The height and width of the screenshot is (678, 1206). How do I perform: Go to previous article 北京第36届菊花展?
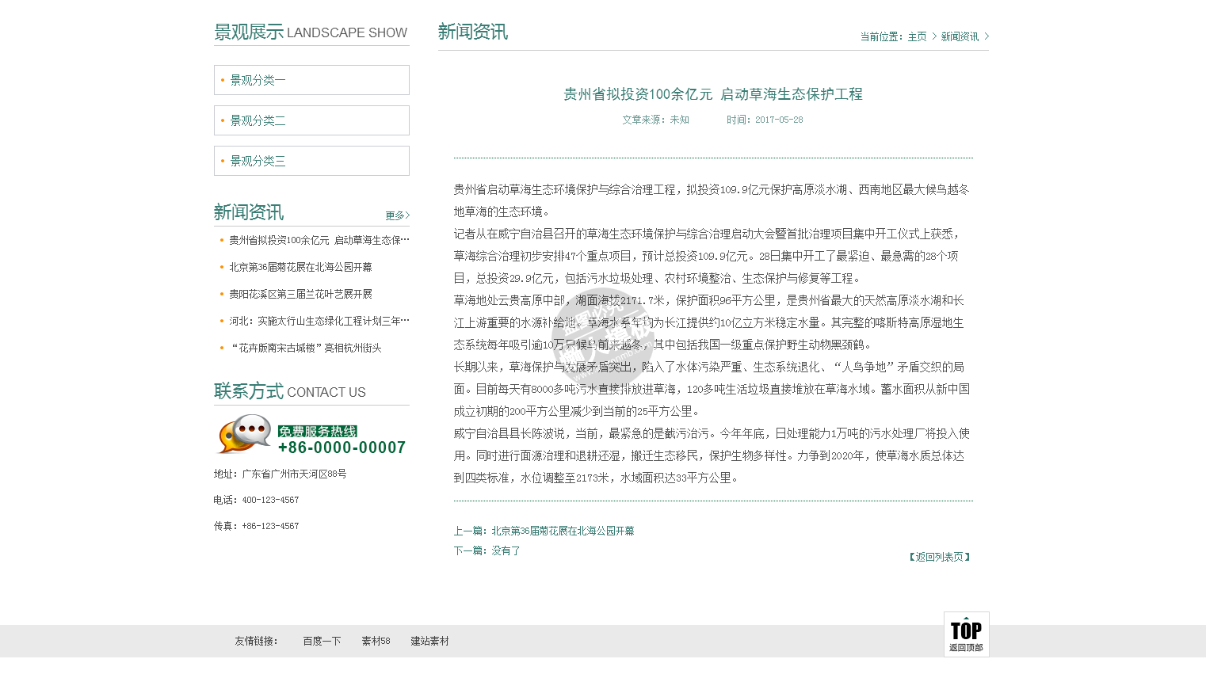tap(563, 531)
